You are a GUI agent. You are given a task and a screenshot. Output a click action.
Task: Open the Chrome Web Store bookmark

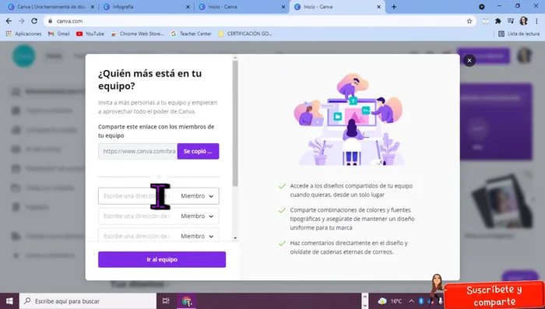pyautogui.click(x=137, y=33)
